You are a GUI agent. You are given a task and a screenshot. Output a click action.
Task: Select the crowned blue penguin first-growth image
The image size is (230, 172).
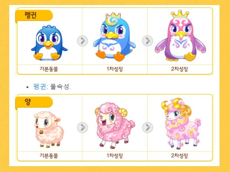pyautogui.click(x=114, y=37)
